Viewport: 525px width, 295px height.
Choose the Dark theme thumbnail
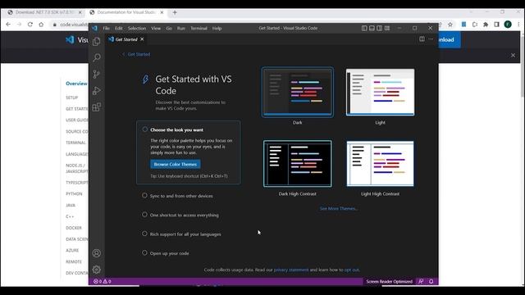pyautogui.click(x=297, y=92)
